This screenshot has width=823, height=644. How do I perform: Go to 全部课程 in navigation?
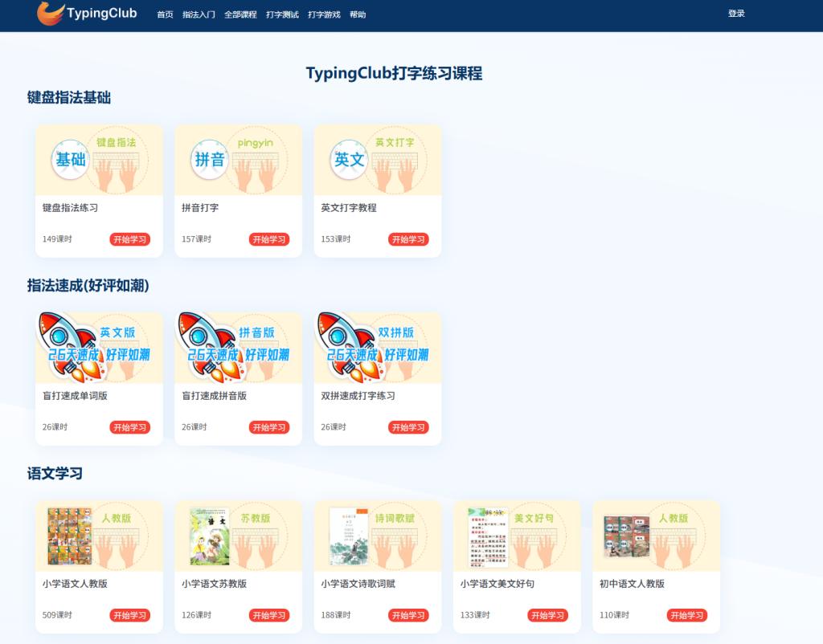coord(240,14)
